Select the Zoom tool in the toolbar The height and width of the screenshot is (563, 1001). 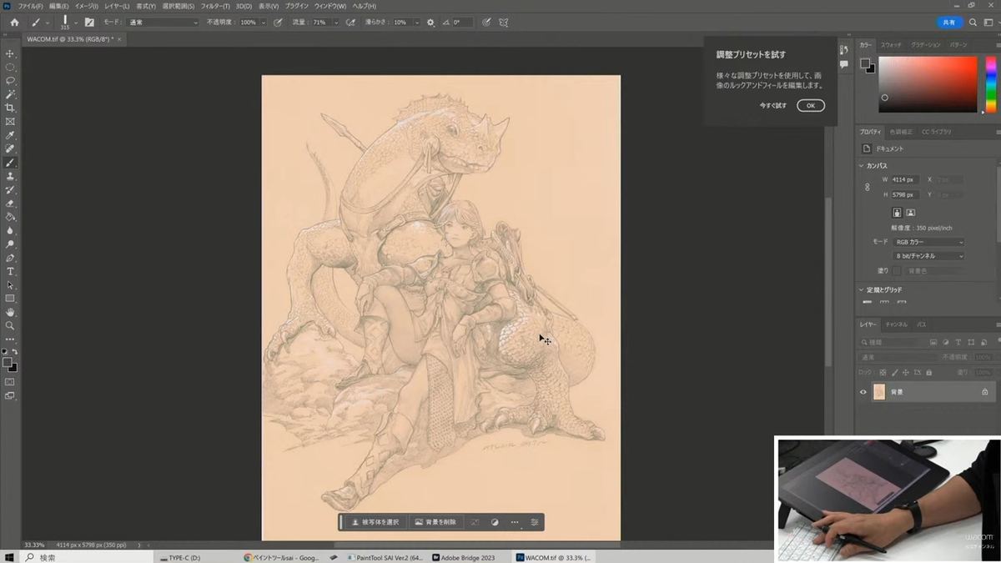[10, 325]
